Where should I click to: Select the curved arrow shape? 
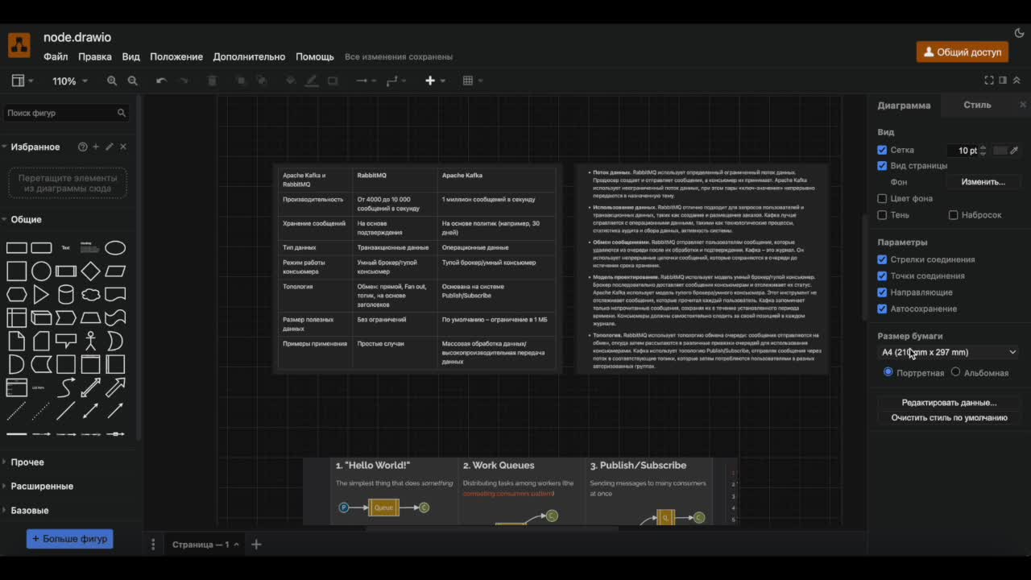click(66, 387)
